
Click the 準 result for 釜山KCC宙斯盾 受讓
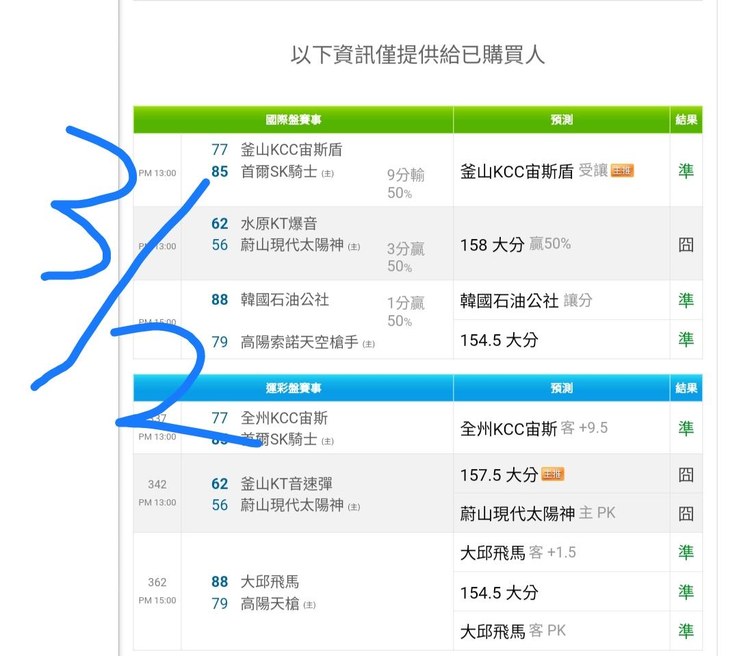[x=686, y=171]
